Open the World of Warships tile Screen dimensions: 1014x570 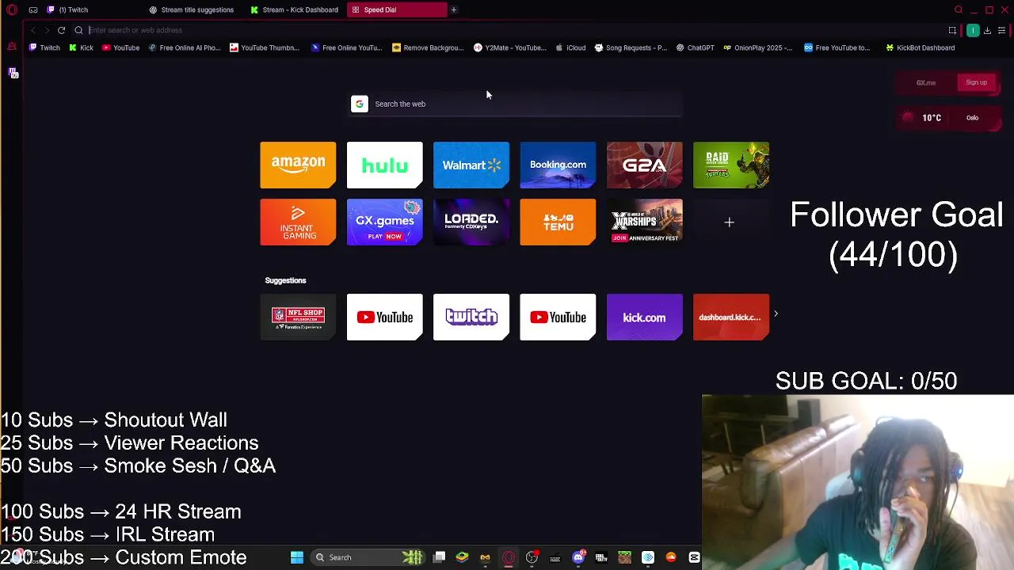pos(644,222)
